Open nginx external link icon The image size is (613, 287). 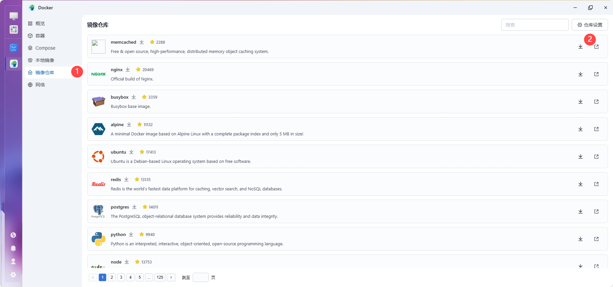point(596,74)
